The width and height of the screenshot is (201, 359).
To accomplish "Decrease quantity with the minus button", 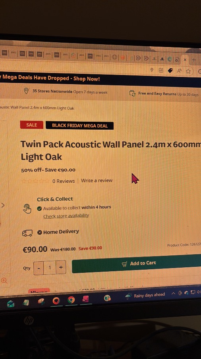I will [39, 268].
